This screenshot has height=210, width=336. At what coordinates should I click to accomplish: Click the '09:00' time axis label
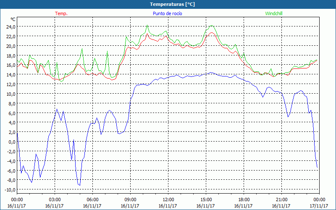(130, 200)
